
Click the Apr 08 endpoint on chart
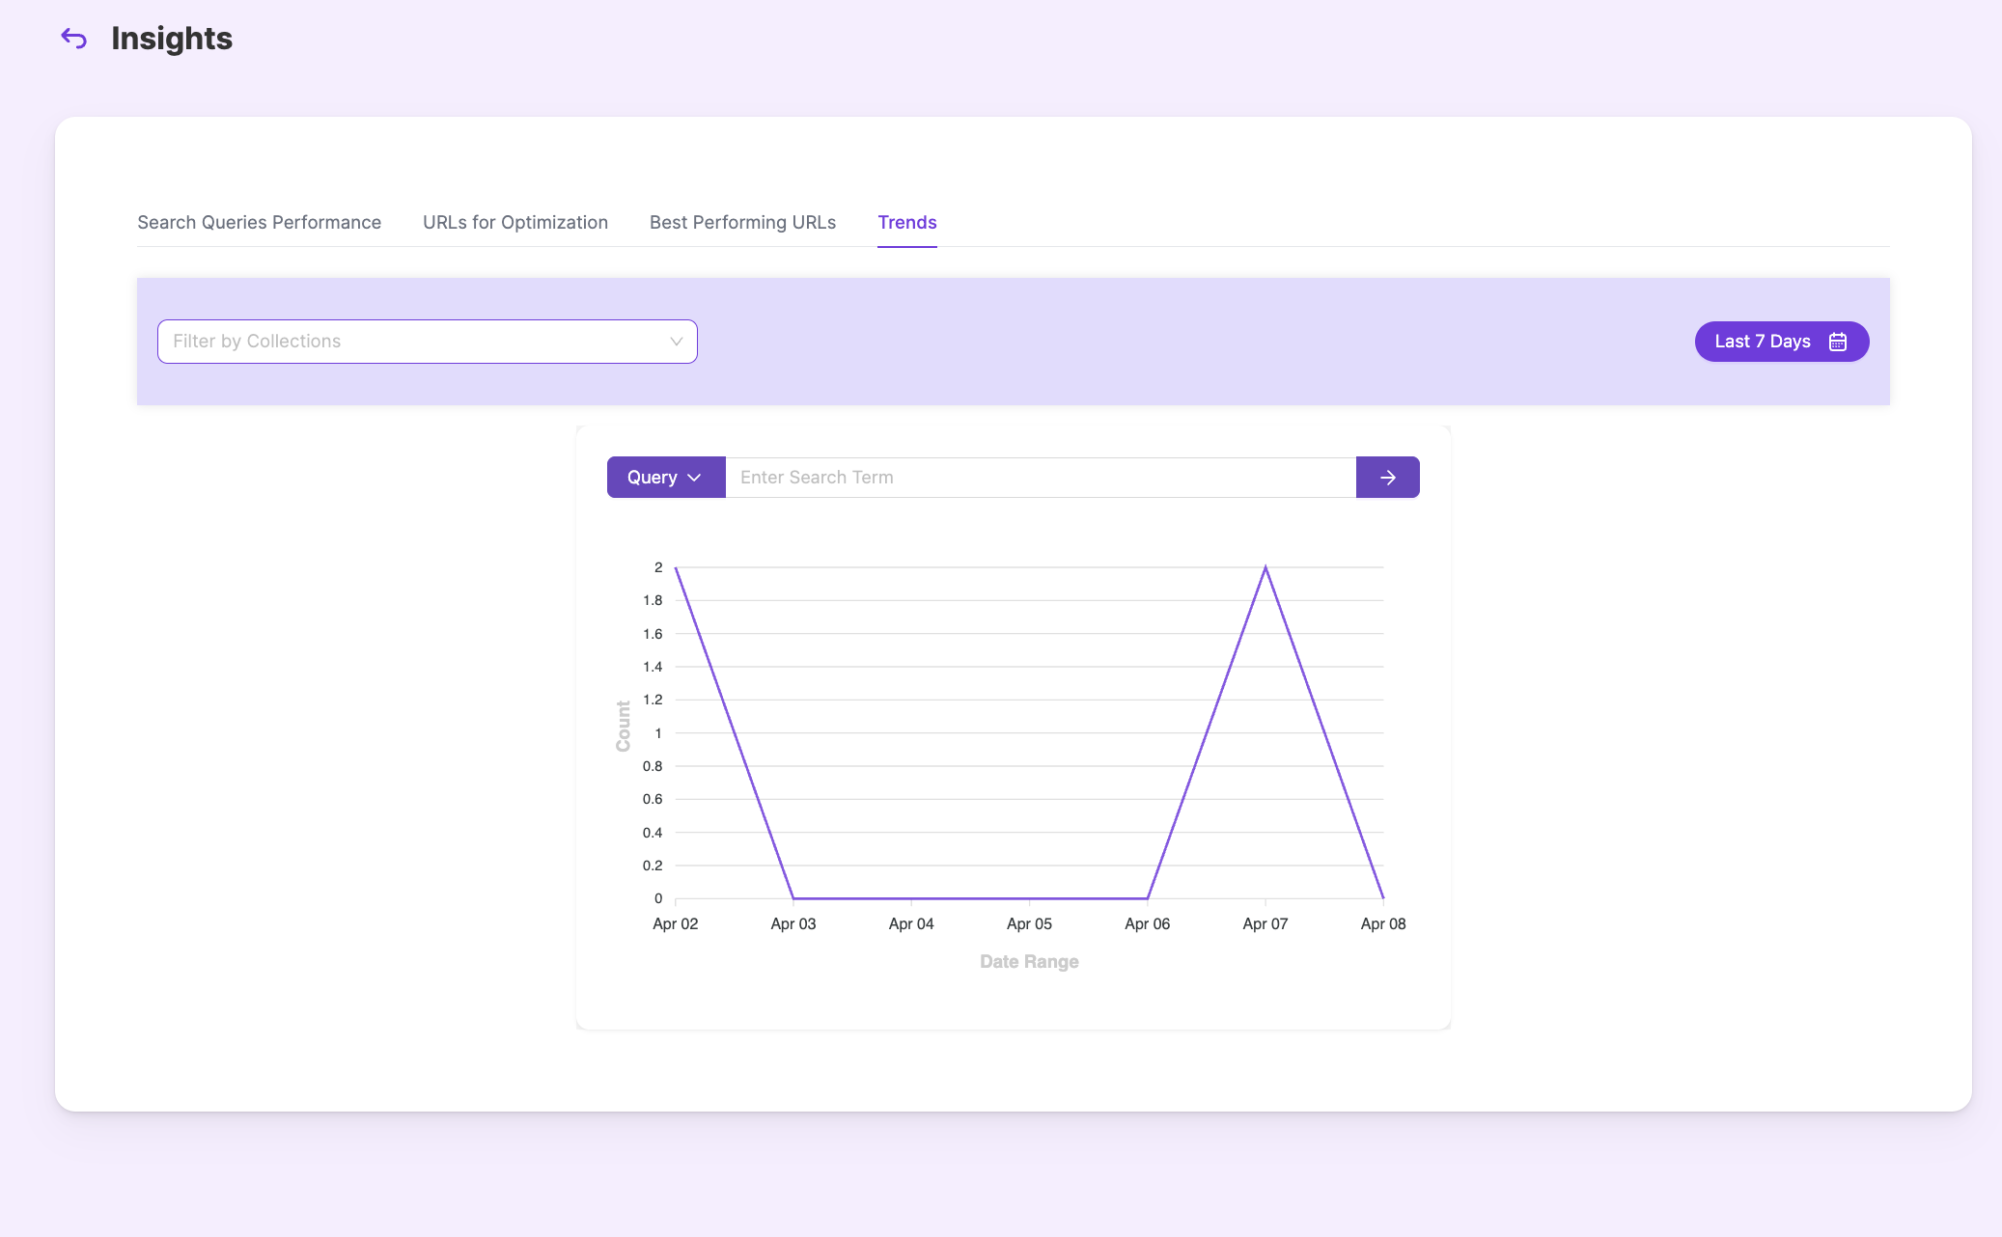pos(1382,897)
